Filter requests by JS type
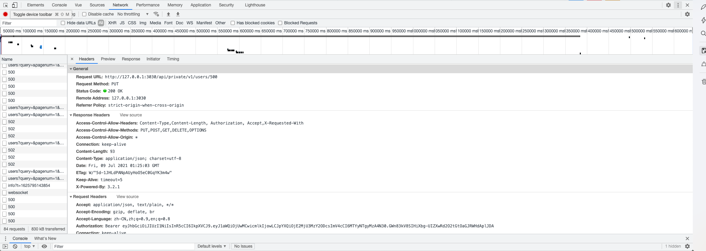Viewport: 706px width, 251px height. click(x=122, y=23)
